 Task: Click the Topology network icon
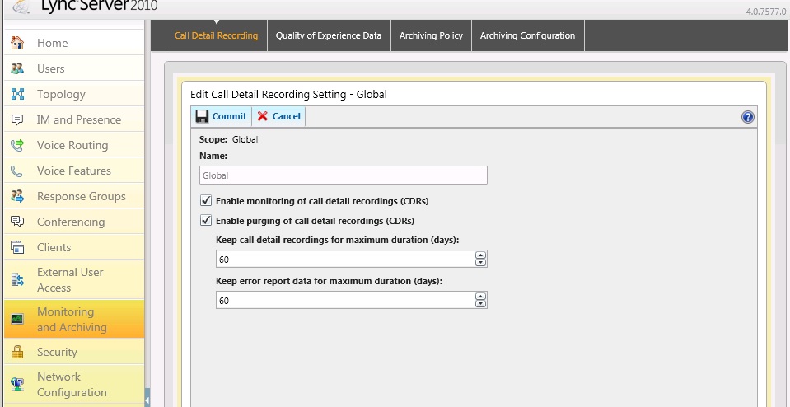coord(17,94)
